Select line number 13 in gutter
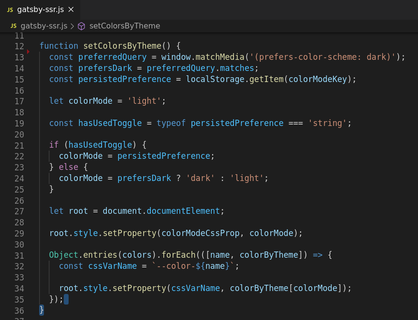This screenshot has width=418, height=320. [19, 57]
